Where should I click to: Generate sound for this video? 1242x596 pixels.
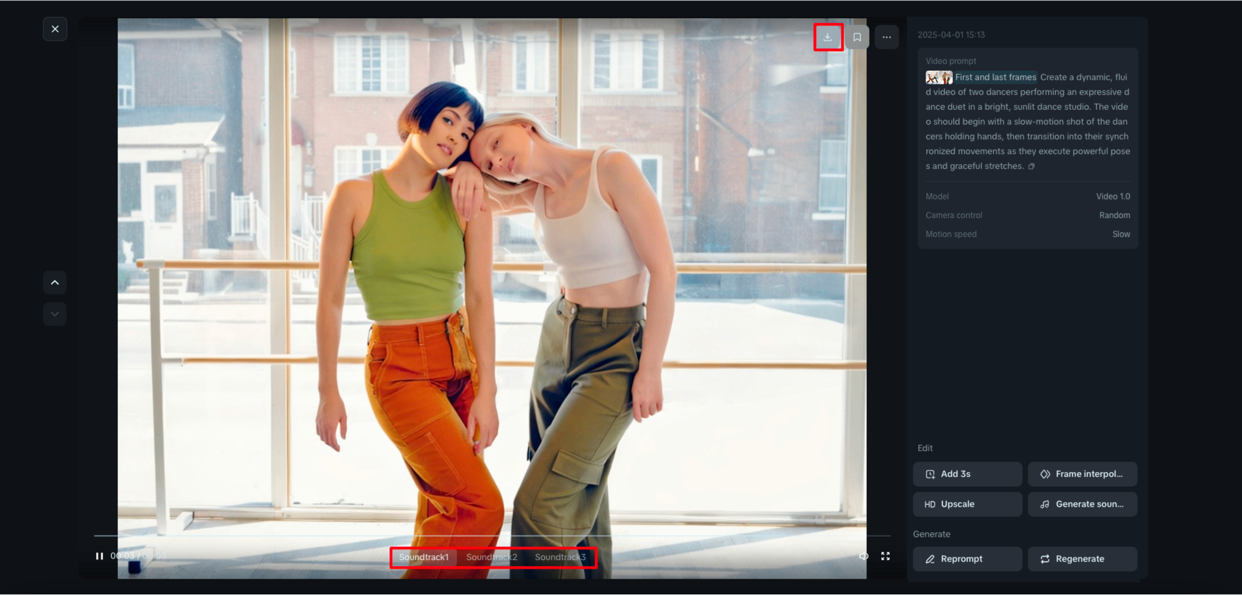click(x=1082, y=504)
